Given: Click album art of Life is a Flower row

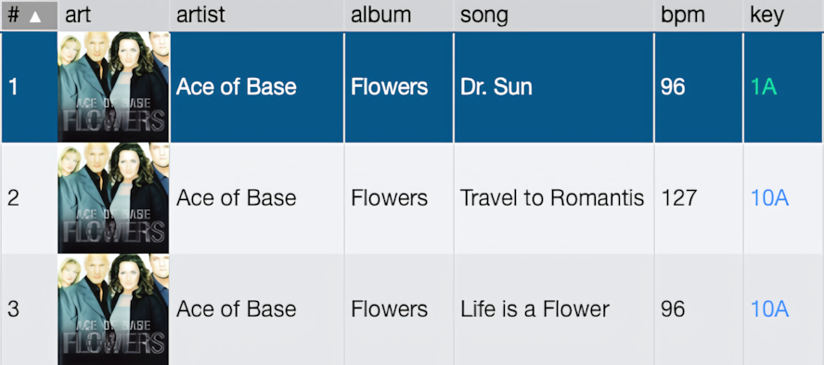Looking at the screenshot, I should click(x=113, y=309).
